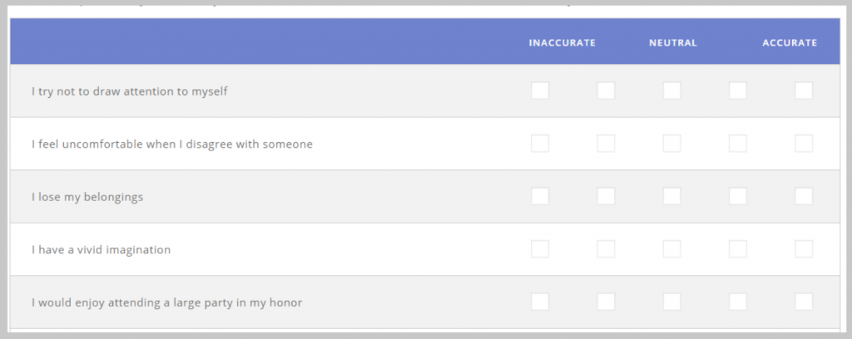This screenshot has height=339, width=852.
Task: Mark "I try not to draw attention to myself" as neutral
Action: point(671,91)
